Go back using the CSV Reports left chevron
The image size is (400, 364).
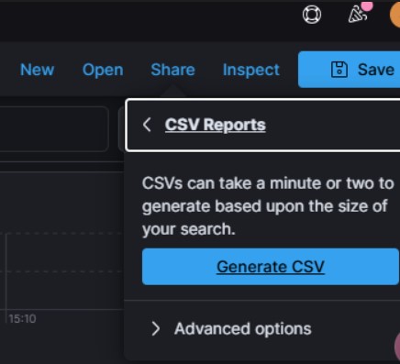147,125
